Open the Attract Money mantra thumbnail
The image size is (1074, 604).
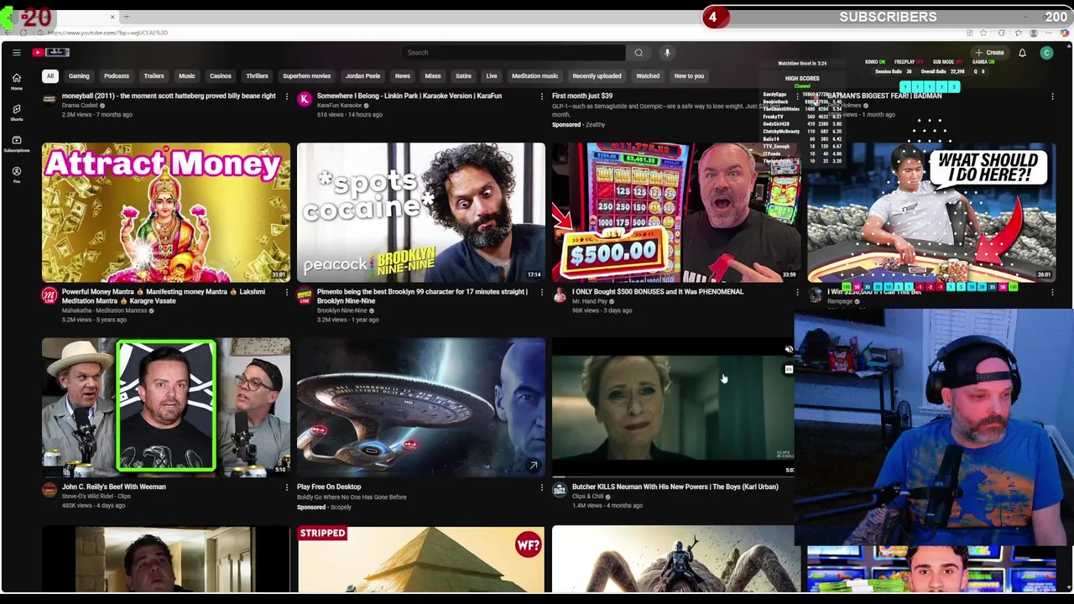point(166,212)
